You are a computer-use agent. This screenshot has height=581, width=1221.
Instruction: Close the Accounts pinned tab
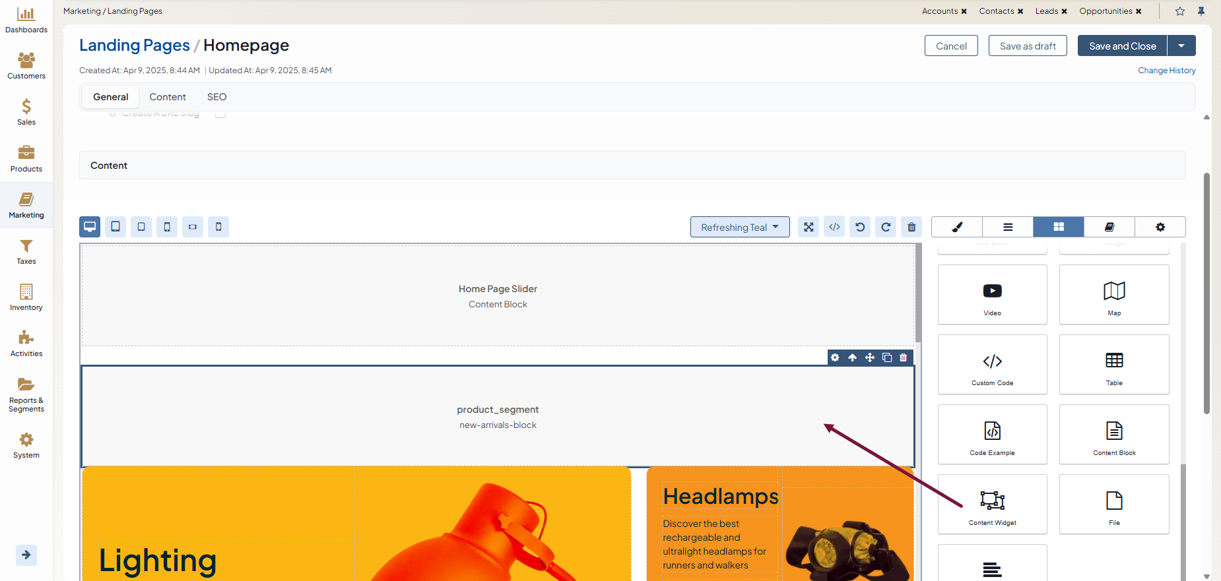(964, 11)
